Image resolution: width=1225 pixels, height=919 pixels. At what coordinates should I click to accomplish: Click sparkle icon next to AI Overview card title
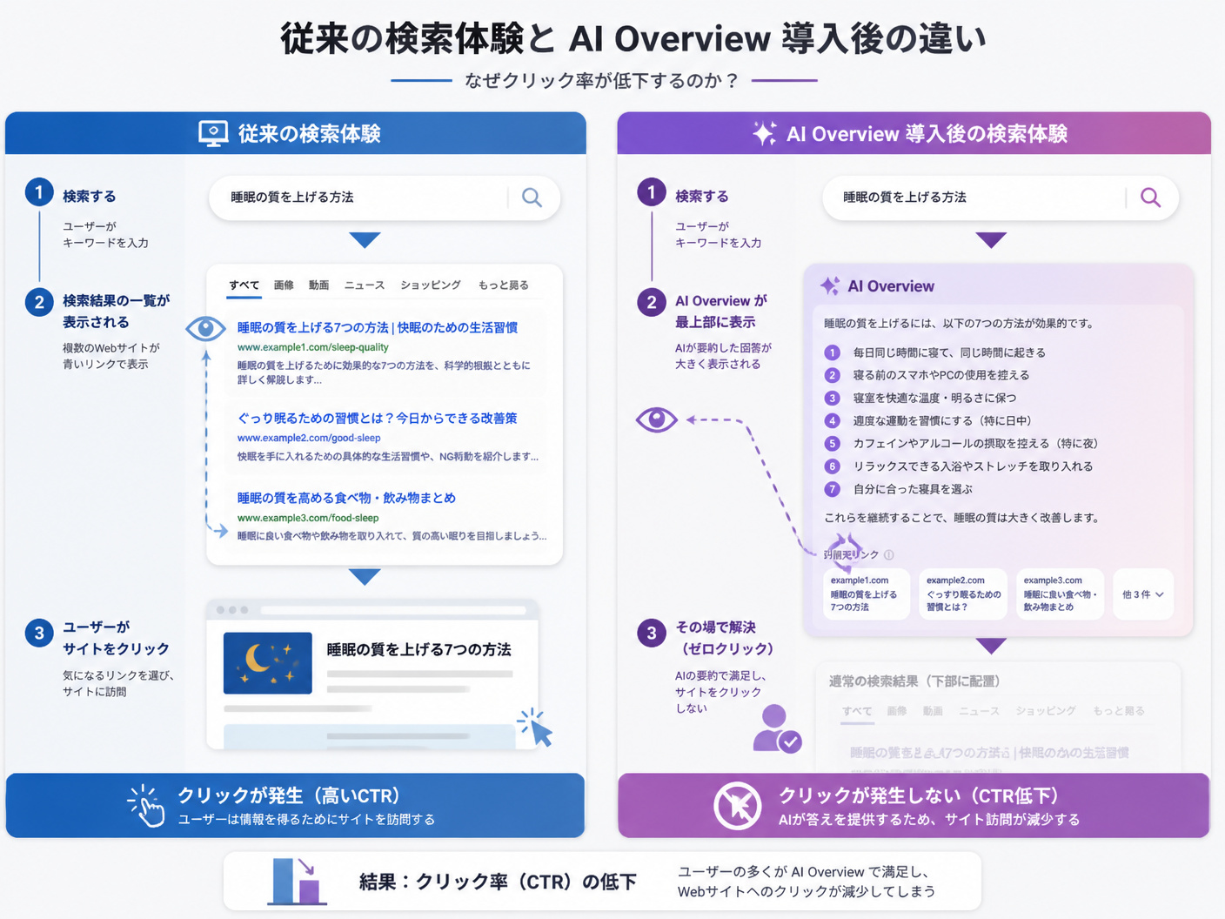830,285
